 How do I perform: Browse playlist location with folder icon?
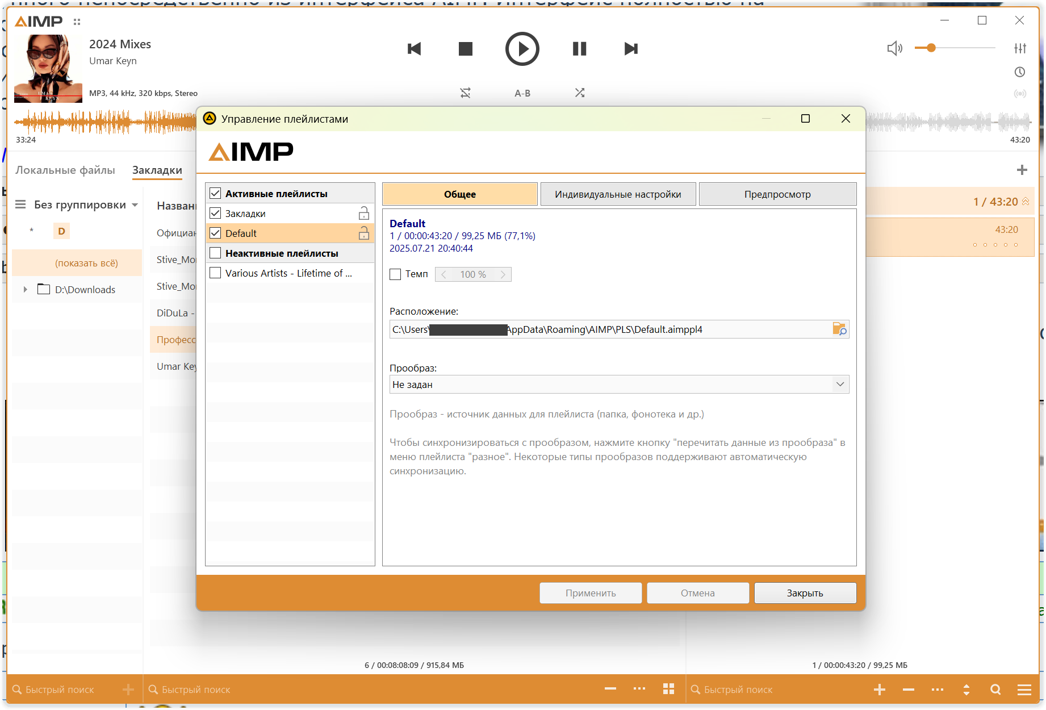tap(839, 329)
